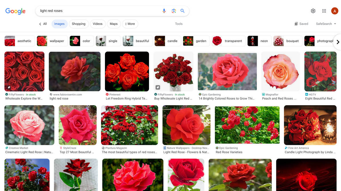This screenshot has width=341, height=191.
Task: Click 'Top 27 Most Beautiful' link
Action: coord(77,152)
